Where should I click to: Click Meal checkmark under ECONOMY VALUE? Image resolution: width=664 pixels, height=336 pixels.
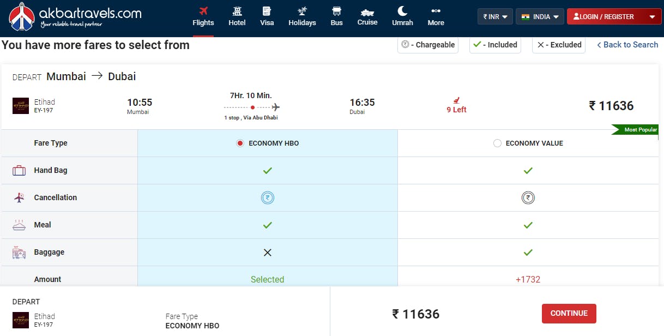(x=528, y=225)
